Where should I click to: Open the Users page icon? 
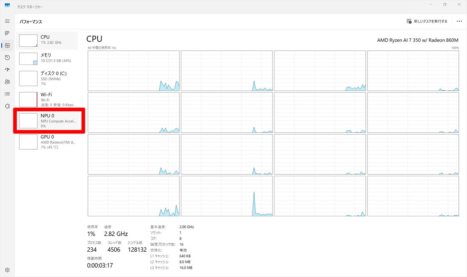[x=7, y=82]
